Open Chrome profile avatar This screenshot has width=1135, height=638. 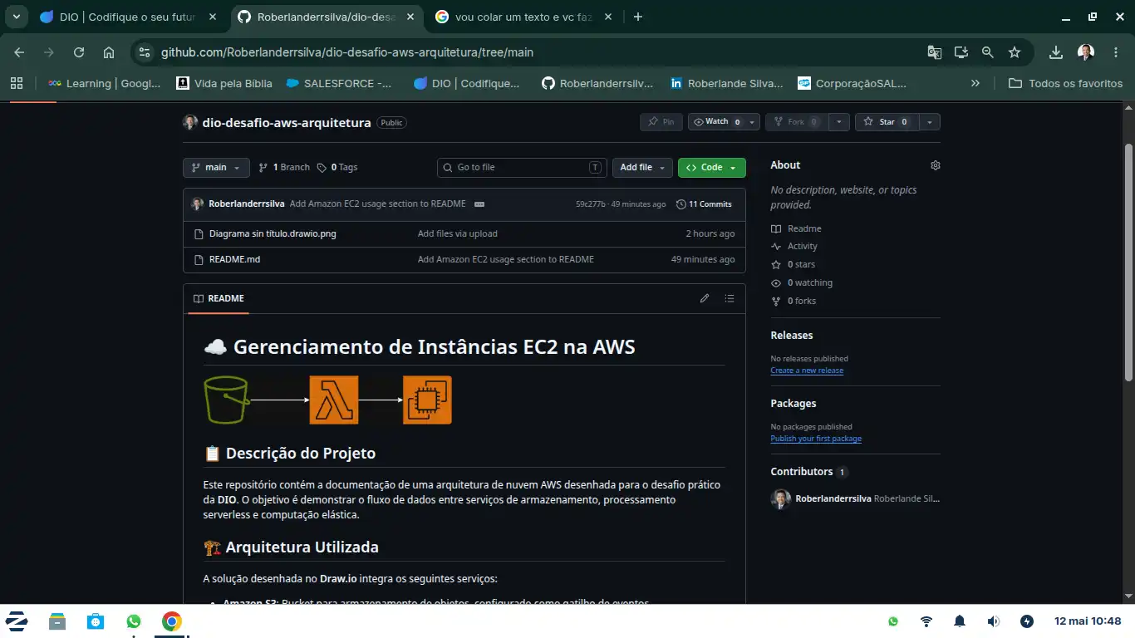1086,52
